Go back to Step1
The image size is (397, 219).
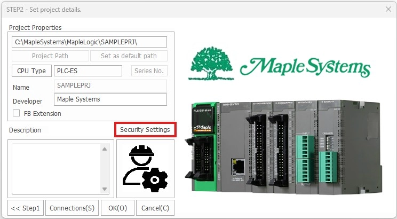tap(26, 208)
